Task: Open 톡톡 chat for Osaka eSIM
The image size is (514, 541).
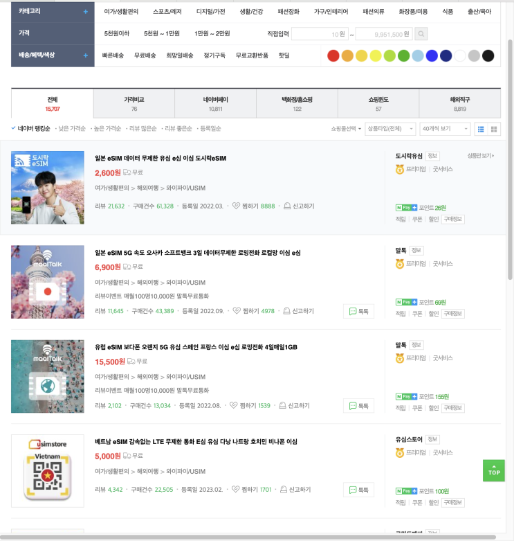Action: tap(358, 311)
